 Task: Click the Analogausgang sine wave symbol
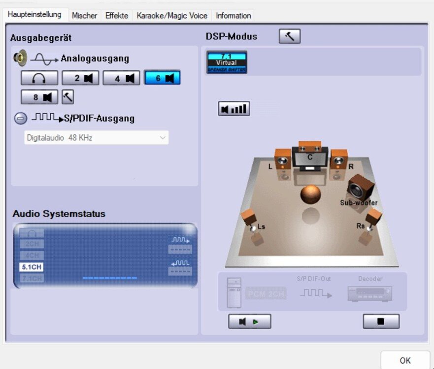(44, 59)
